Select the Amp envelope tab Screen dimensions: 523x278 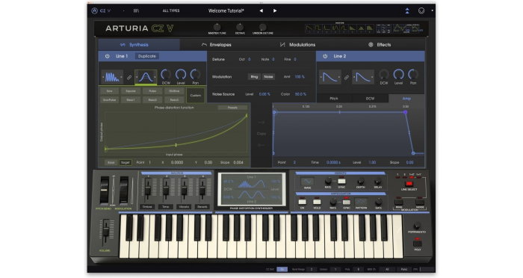(x=406, y=99)
